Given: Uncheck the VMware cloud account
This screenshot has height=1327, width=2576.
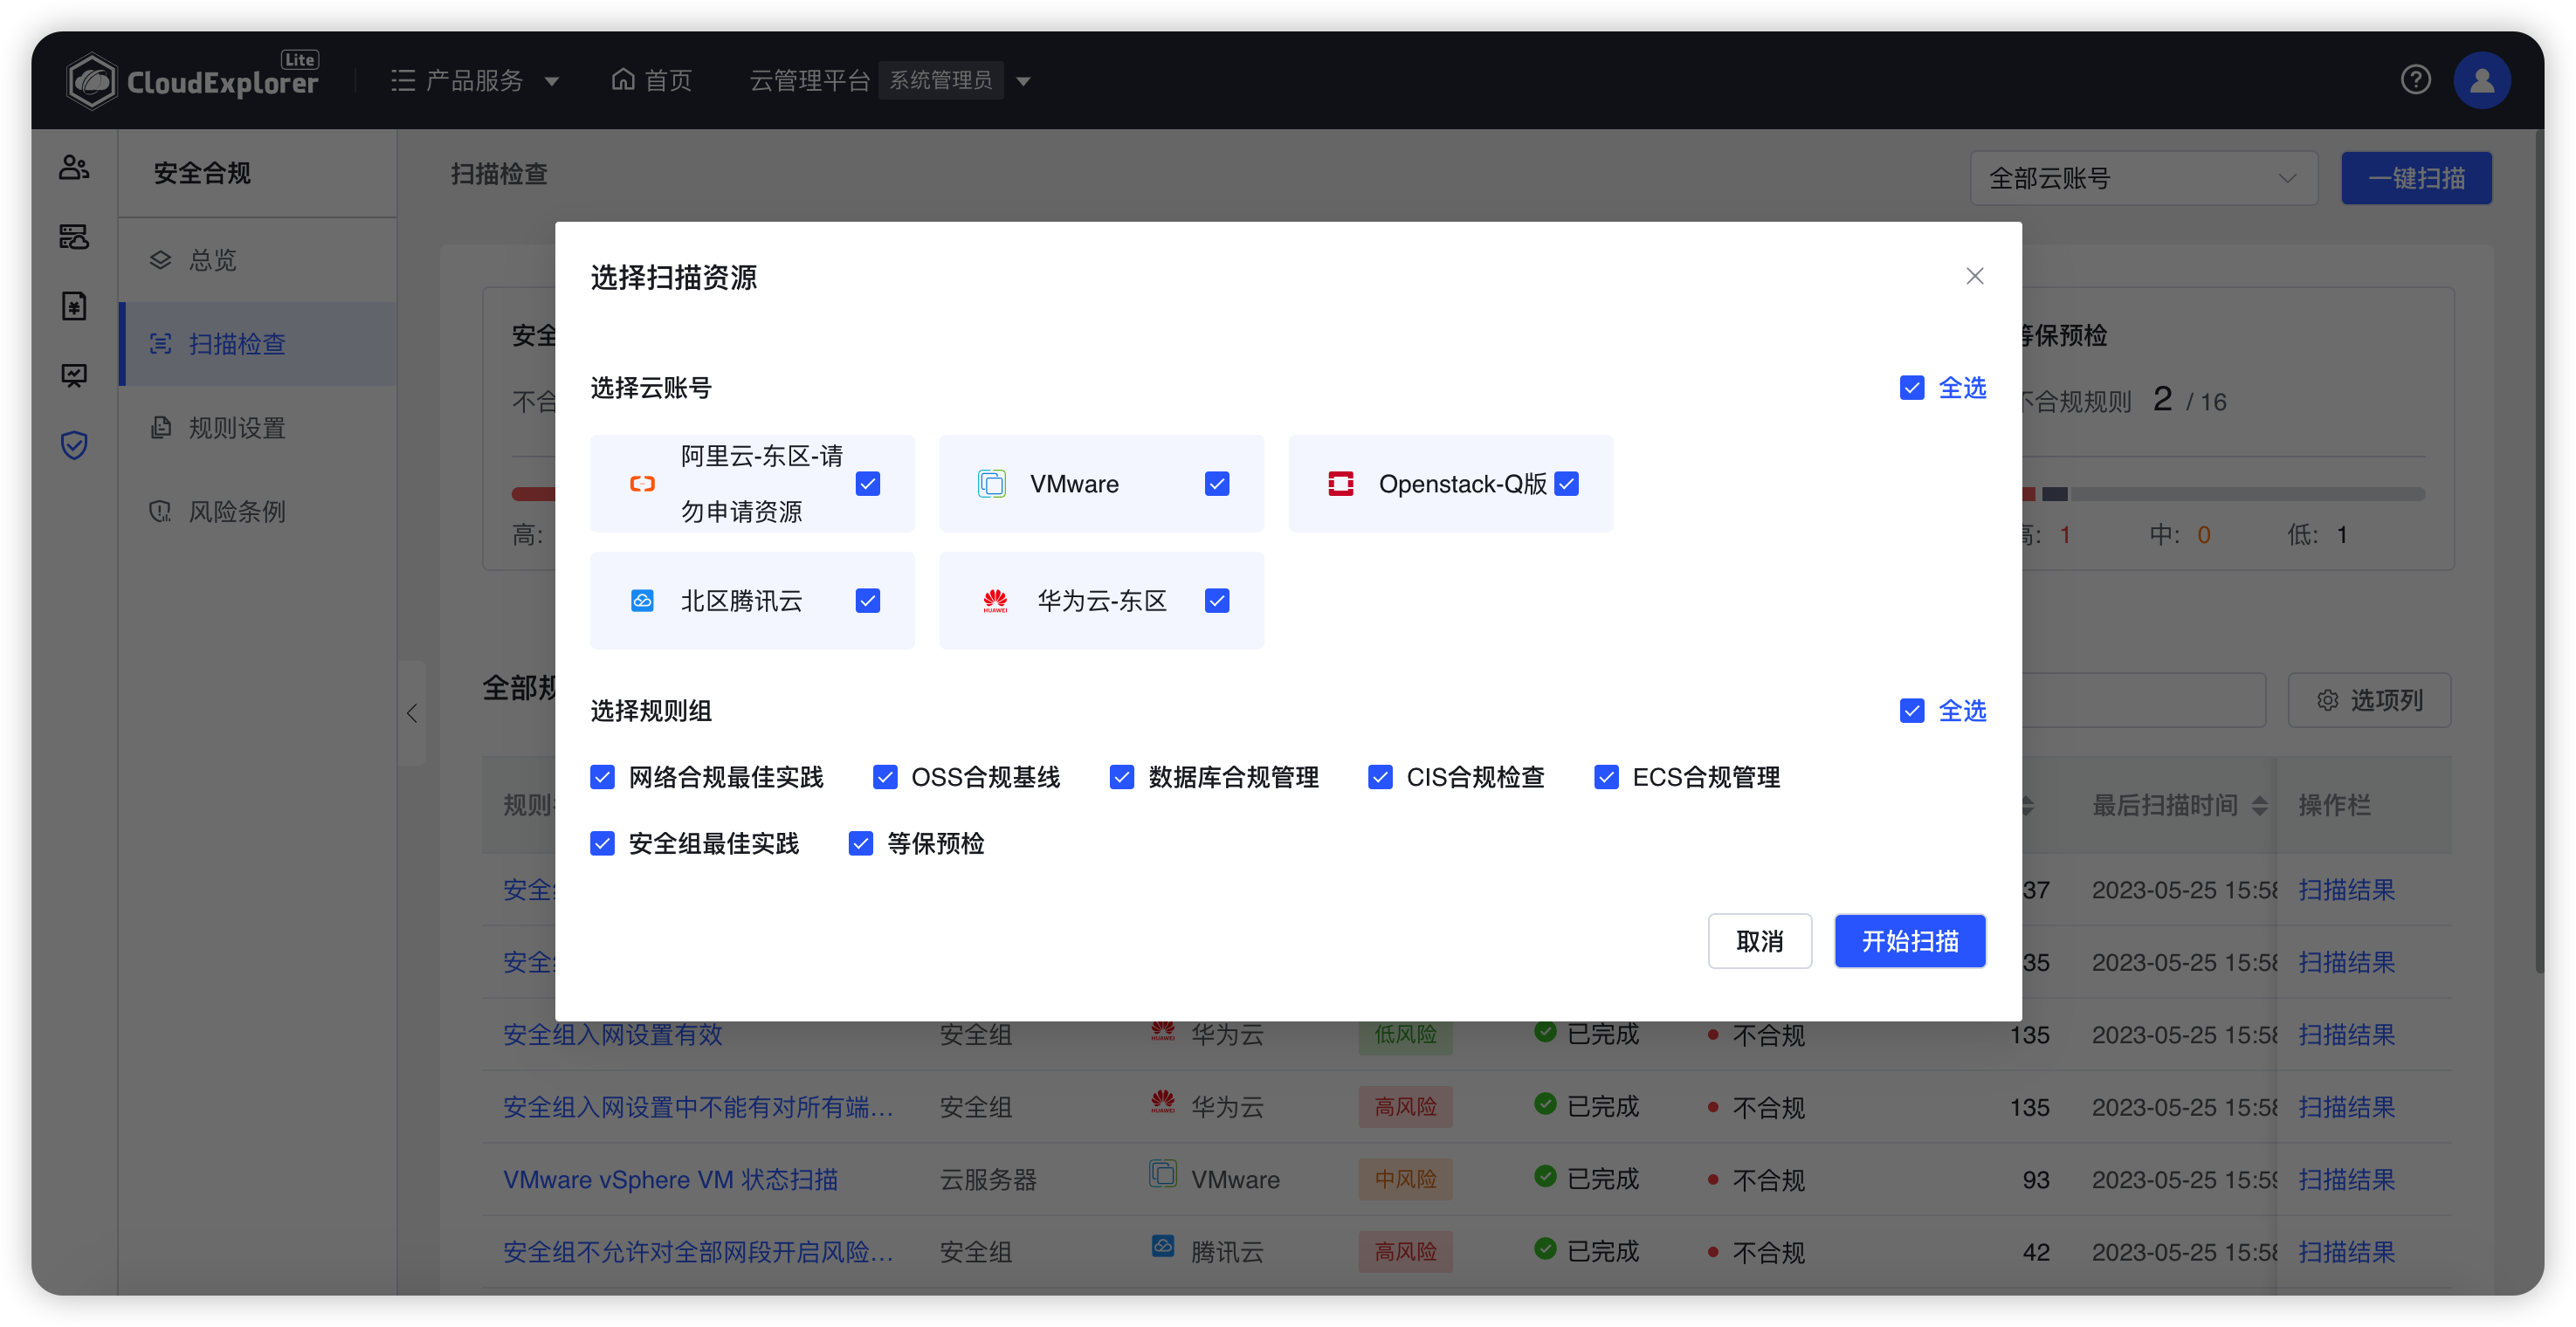Looking at the screenshot, I should [x=1216, y=483].
